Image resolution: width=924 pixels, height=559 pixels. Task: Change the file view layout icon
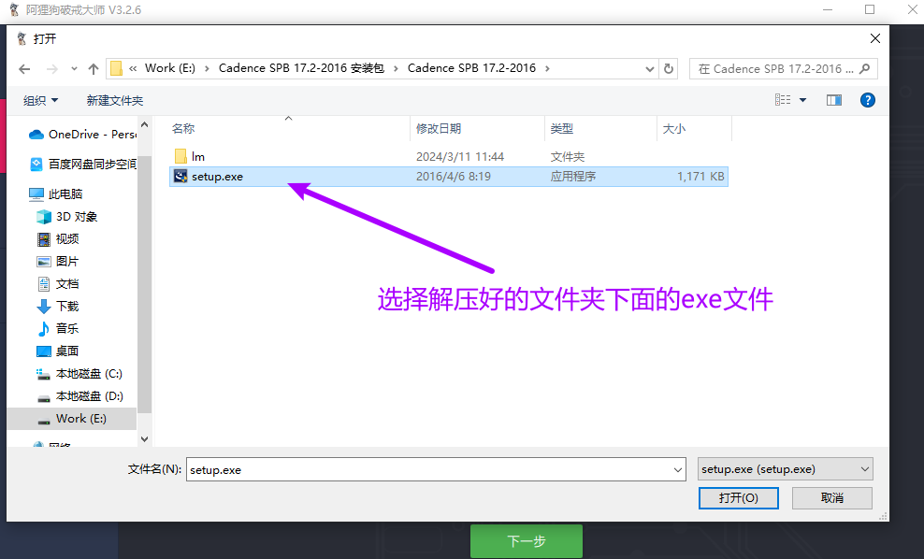pyautogui.click(x=783, y=100)
